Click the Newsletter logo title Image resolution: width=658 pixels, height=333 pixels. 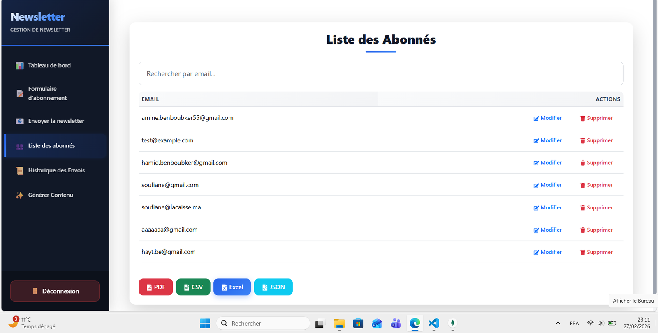38,17
